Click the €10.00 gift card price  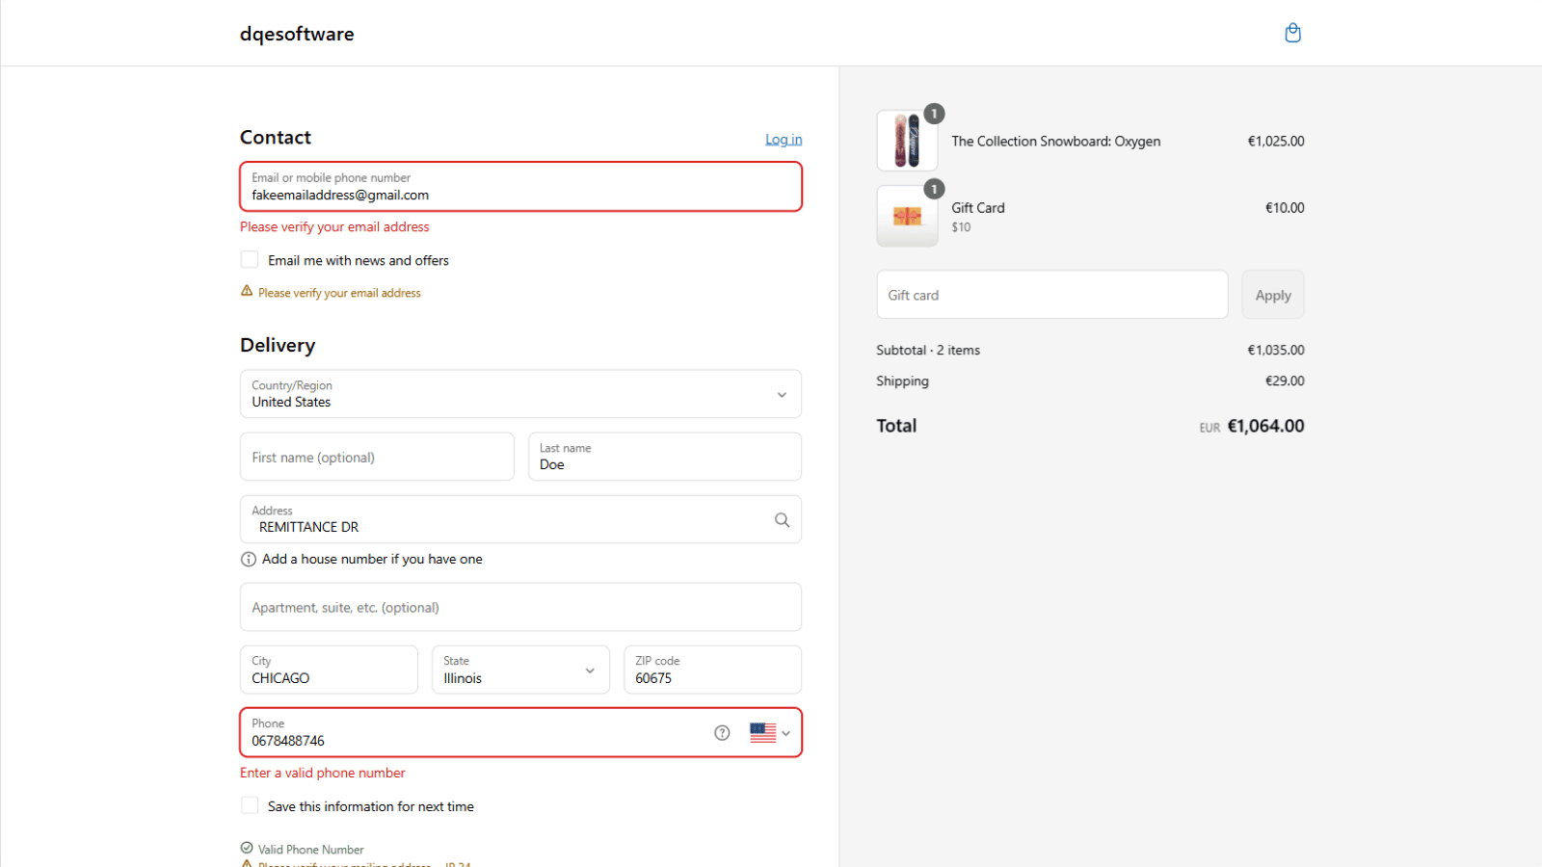click(1285, 208)
